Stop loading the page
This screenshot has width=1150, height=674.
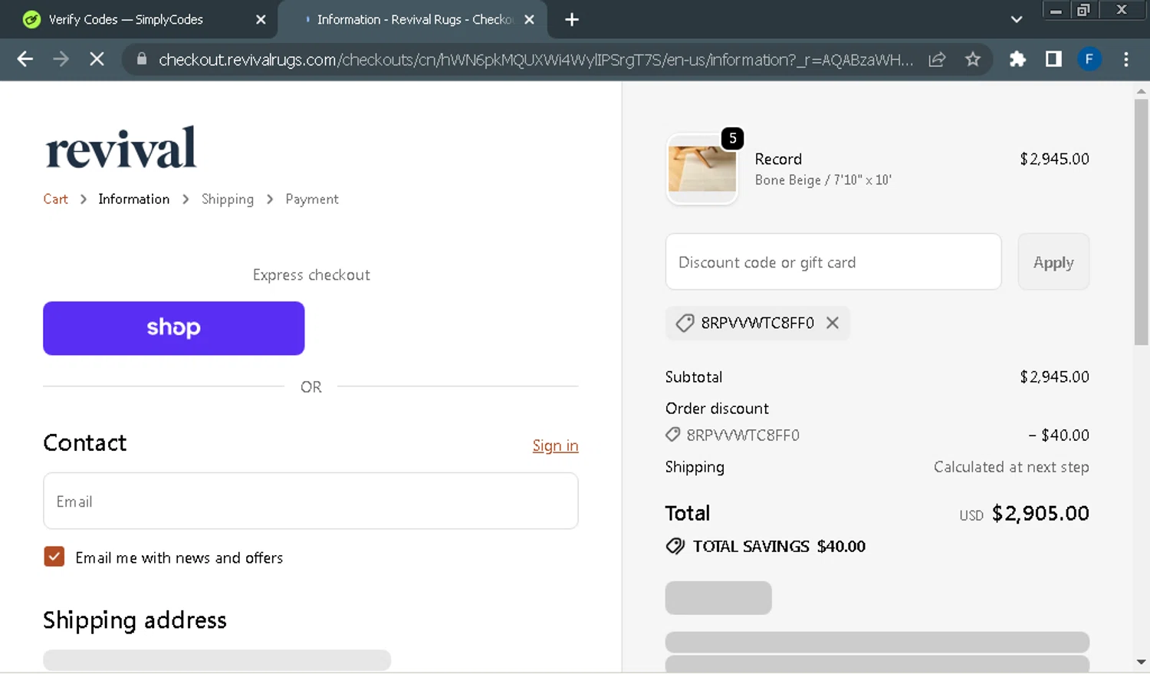97,59
